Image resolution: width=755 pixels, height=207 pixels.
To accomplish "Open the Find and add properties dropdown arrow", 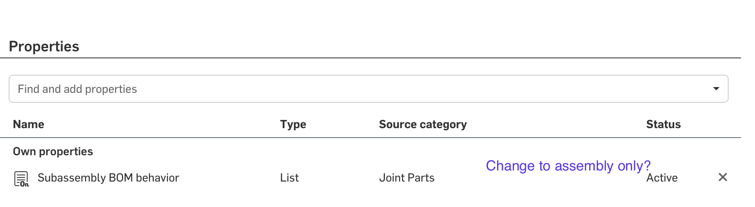I will [x=716, y=89].
